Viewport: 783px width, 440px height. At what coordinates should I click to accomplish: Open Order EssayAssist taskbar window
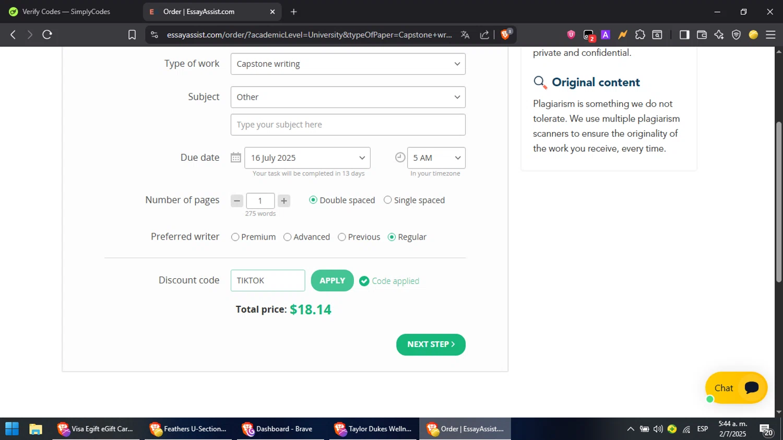tap(465, 429)
